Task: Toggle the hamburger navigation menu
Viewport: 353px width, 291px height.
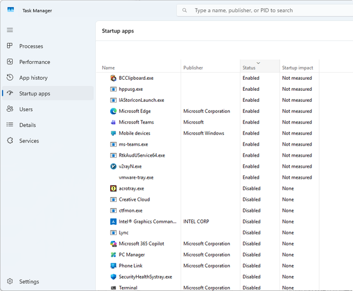Action: pos(10,30)
